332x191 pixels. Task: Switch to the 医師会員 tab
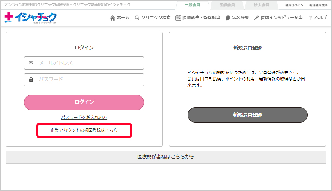(227, 5)
